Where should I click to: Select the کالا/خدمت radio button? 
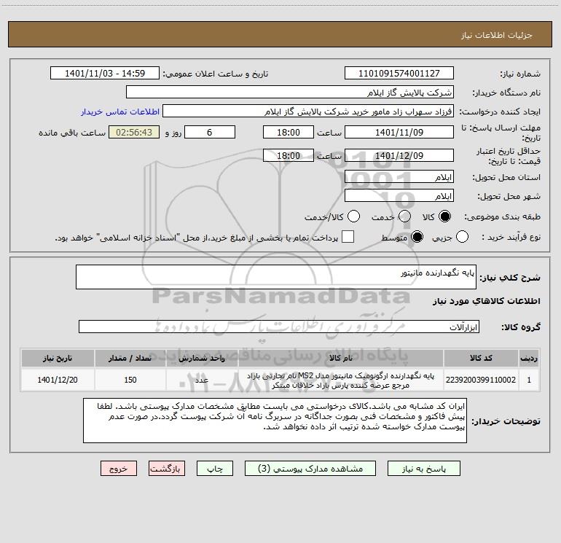pos(353,216)
